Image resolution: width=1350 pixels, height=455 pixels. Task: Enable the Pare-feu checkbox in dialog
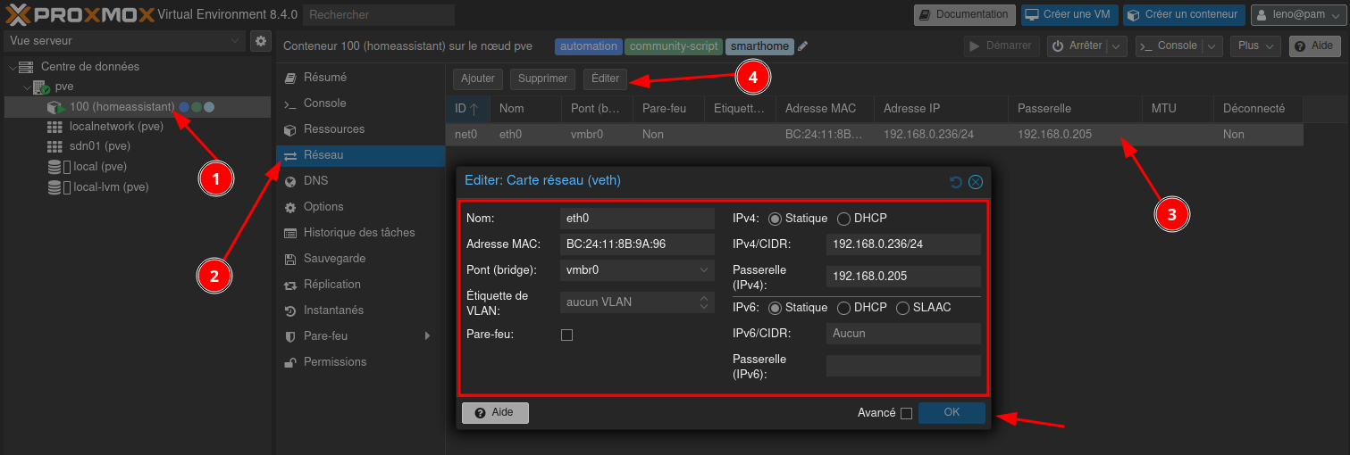[566, 335]
